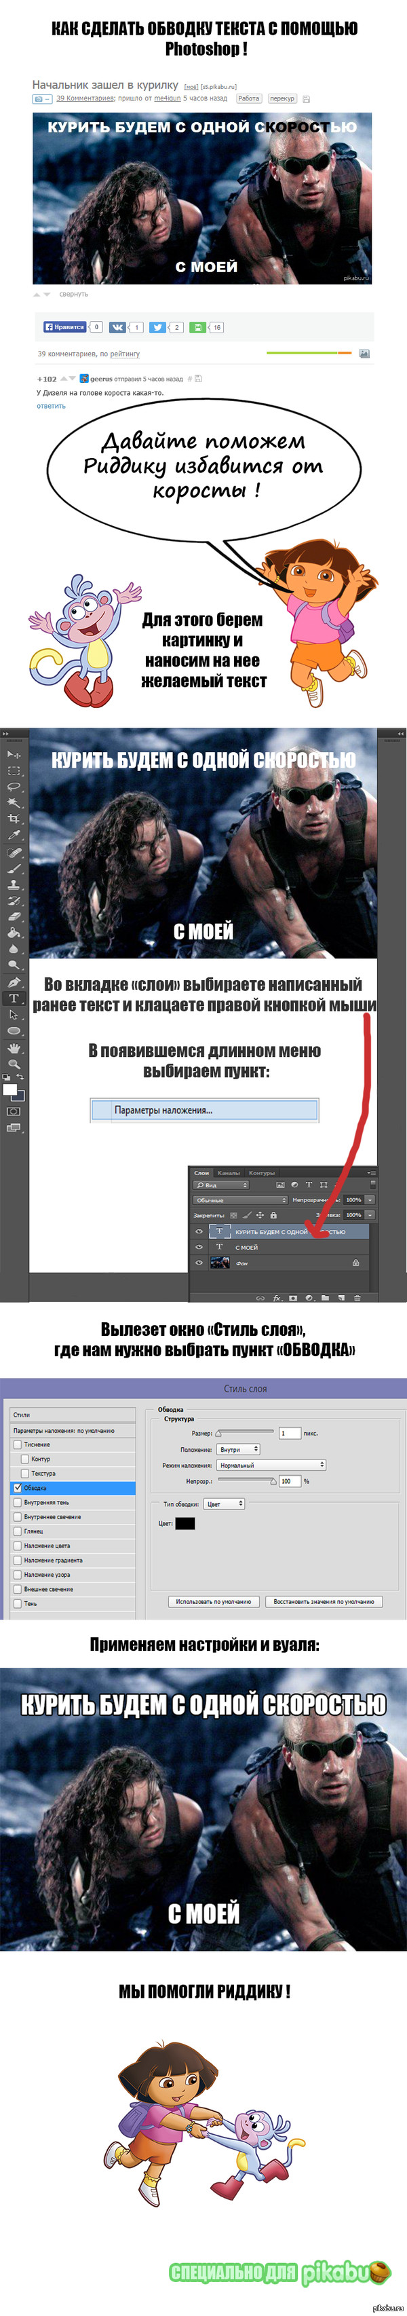This screenshot has height=2316, width=407.
Task: Hide the 'С МОЕЙ' text layer
Action: pyautogui.click(x=200, y=1247)
